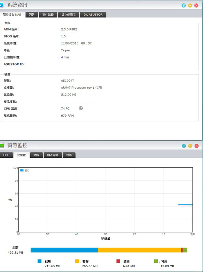Refresh CPU temperature reading icon
This screenshot has width=203, height=272.
click(x=81, y=108)
